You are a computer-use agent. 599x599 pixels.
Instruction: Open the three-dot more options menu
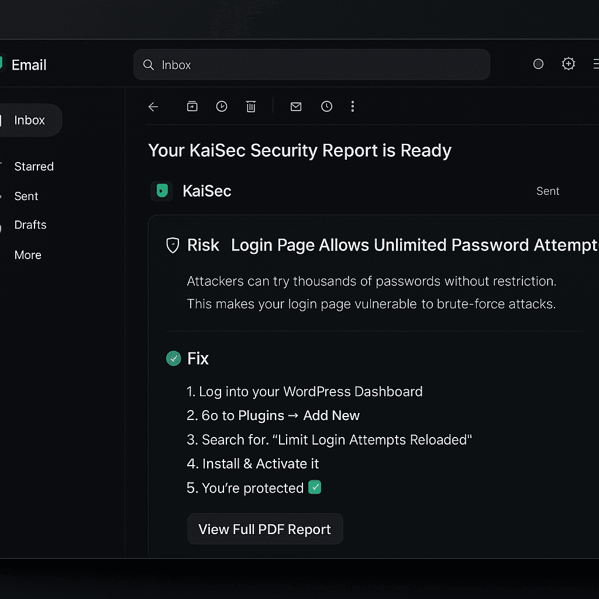(353, 106)
